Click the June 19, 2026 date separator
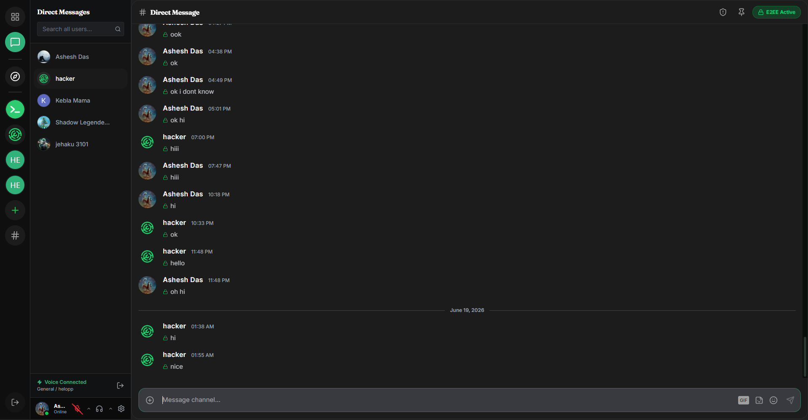808x420 pixels. pos(467,310)
